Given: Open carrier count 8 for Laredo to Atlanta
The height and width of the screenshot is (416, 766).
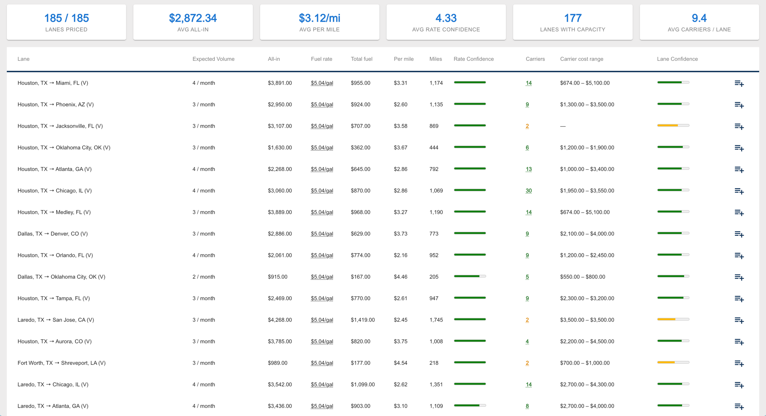Looking at the screenshot, I should coord(527,406).
